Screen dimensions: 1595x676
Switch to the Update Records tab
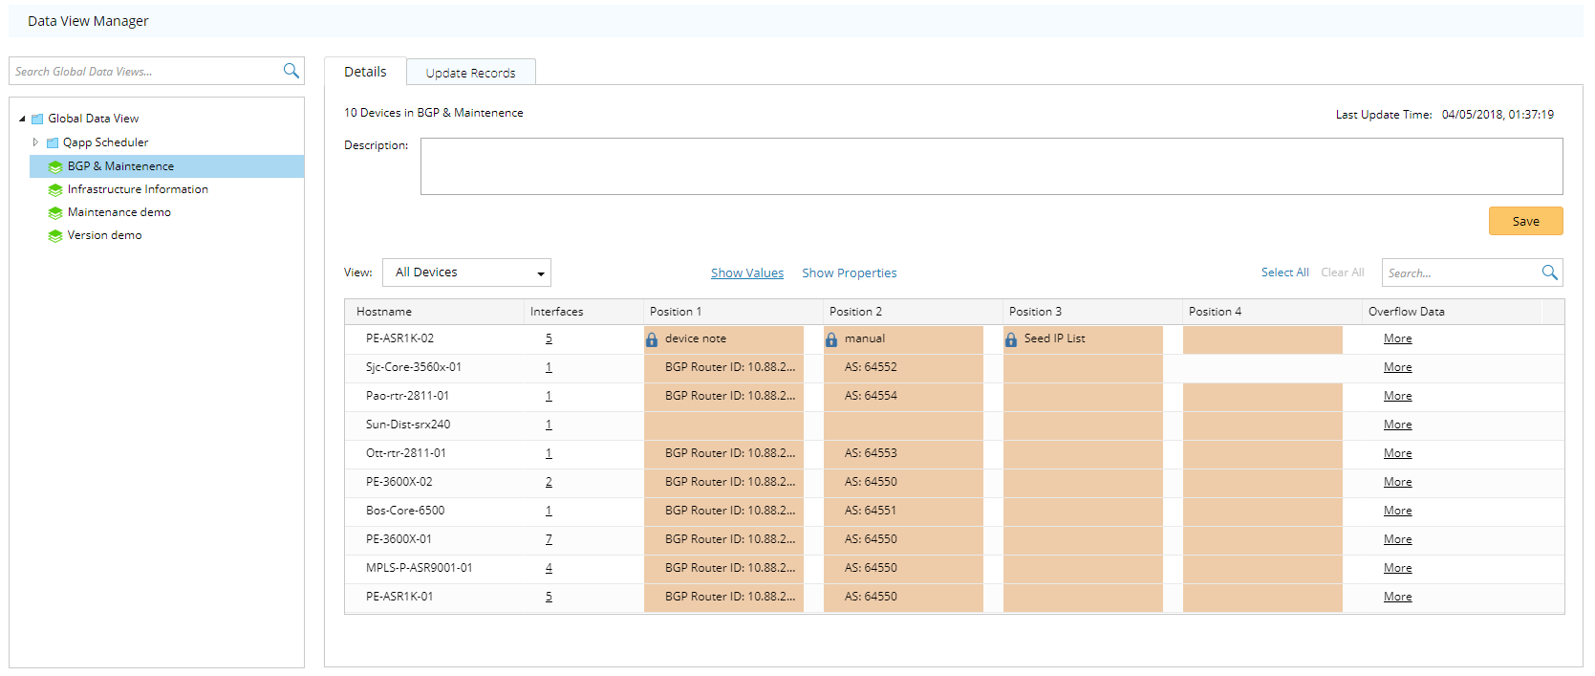click(470, 73)
